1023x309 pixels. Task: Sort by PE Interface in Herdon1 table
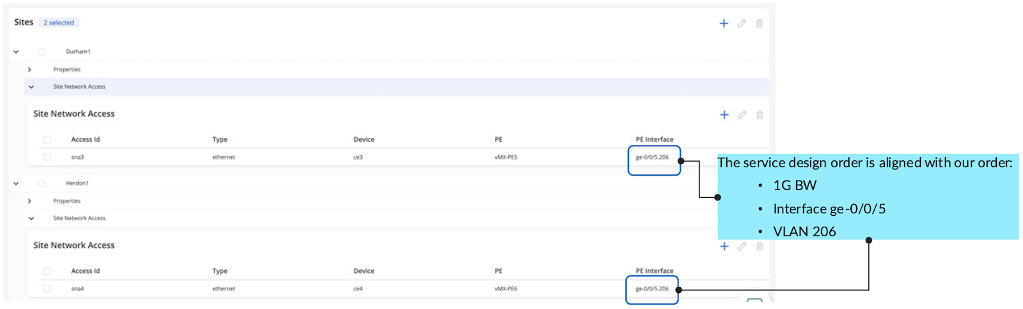(654, 271)
